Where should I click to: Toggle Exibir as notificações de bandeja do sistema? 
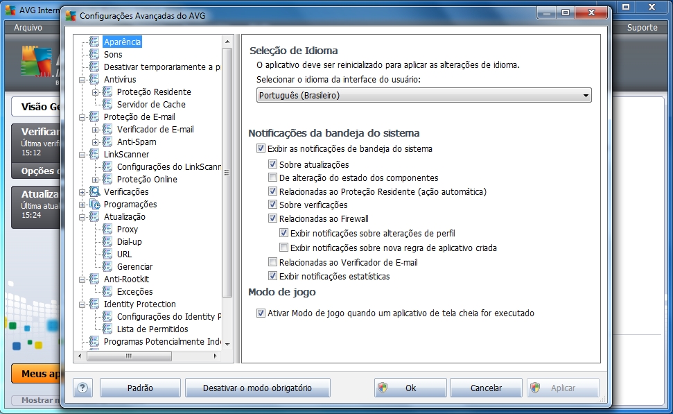[x=261, y=148]
